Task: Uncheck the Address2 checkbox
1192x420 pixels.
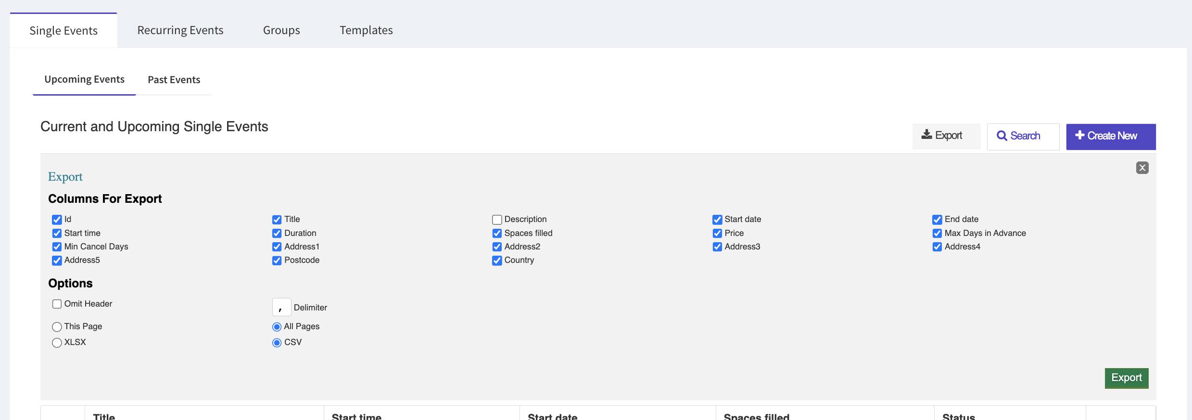Action: point(497,247)
